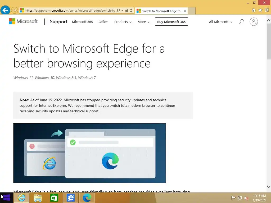
Task: Click the security lock icon in address bar
Action: coord(127,10)
